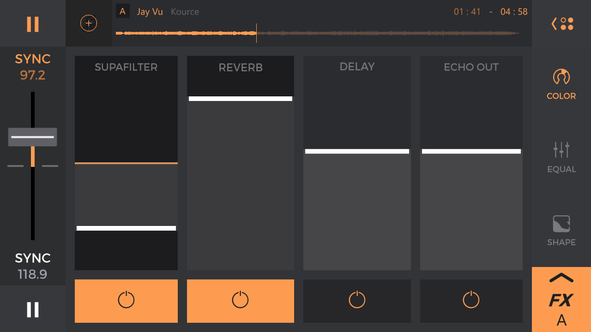Enable the ECHO OUT effect power button

point(471,301)
